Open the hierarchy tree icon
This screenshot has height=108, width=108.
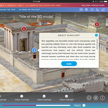97,10
